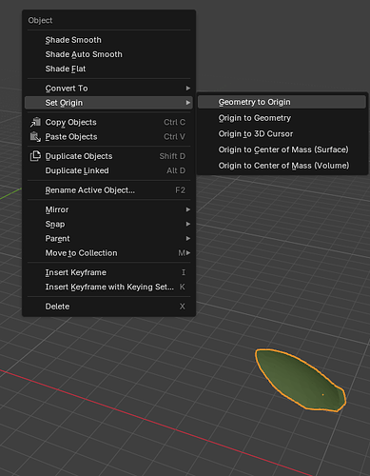The height and width of the screenshot is (476, 370).
Task: Select Shade Auto Smooth
Action: click(x=108, y=54)
